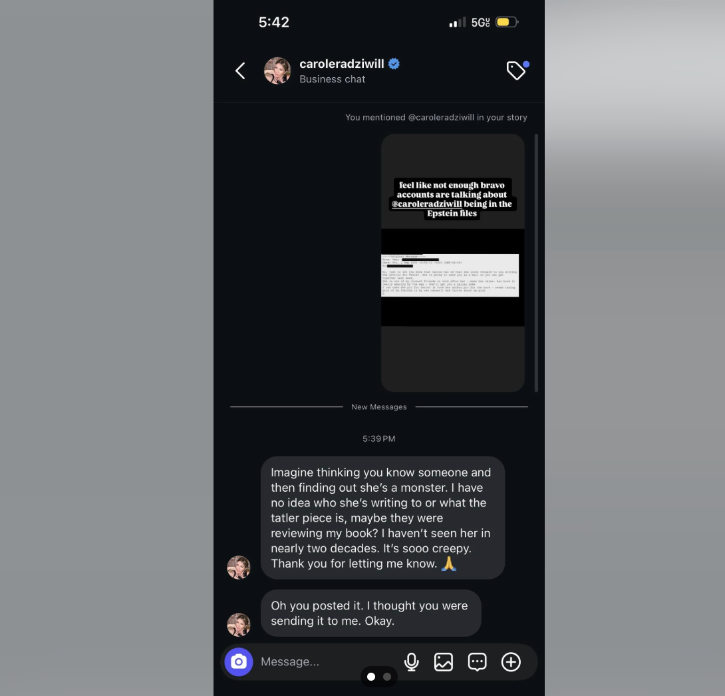
Task: Tap the @caroleradziwill mention in story text
Action: [426, 204]
